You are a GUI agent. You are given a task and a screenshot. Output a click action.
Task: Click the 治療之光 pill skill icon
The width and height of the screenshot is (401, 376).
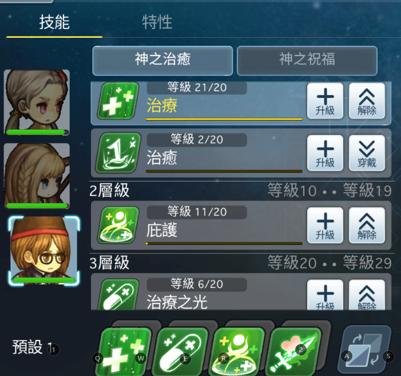[x=118, y=295]
